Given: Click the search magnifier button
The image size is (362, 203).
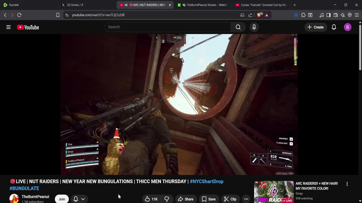Looking at the screenshot, I should (238, 27).
